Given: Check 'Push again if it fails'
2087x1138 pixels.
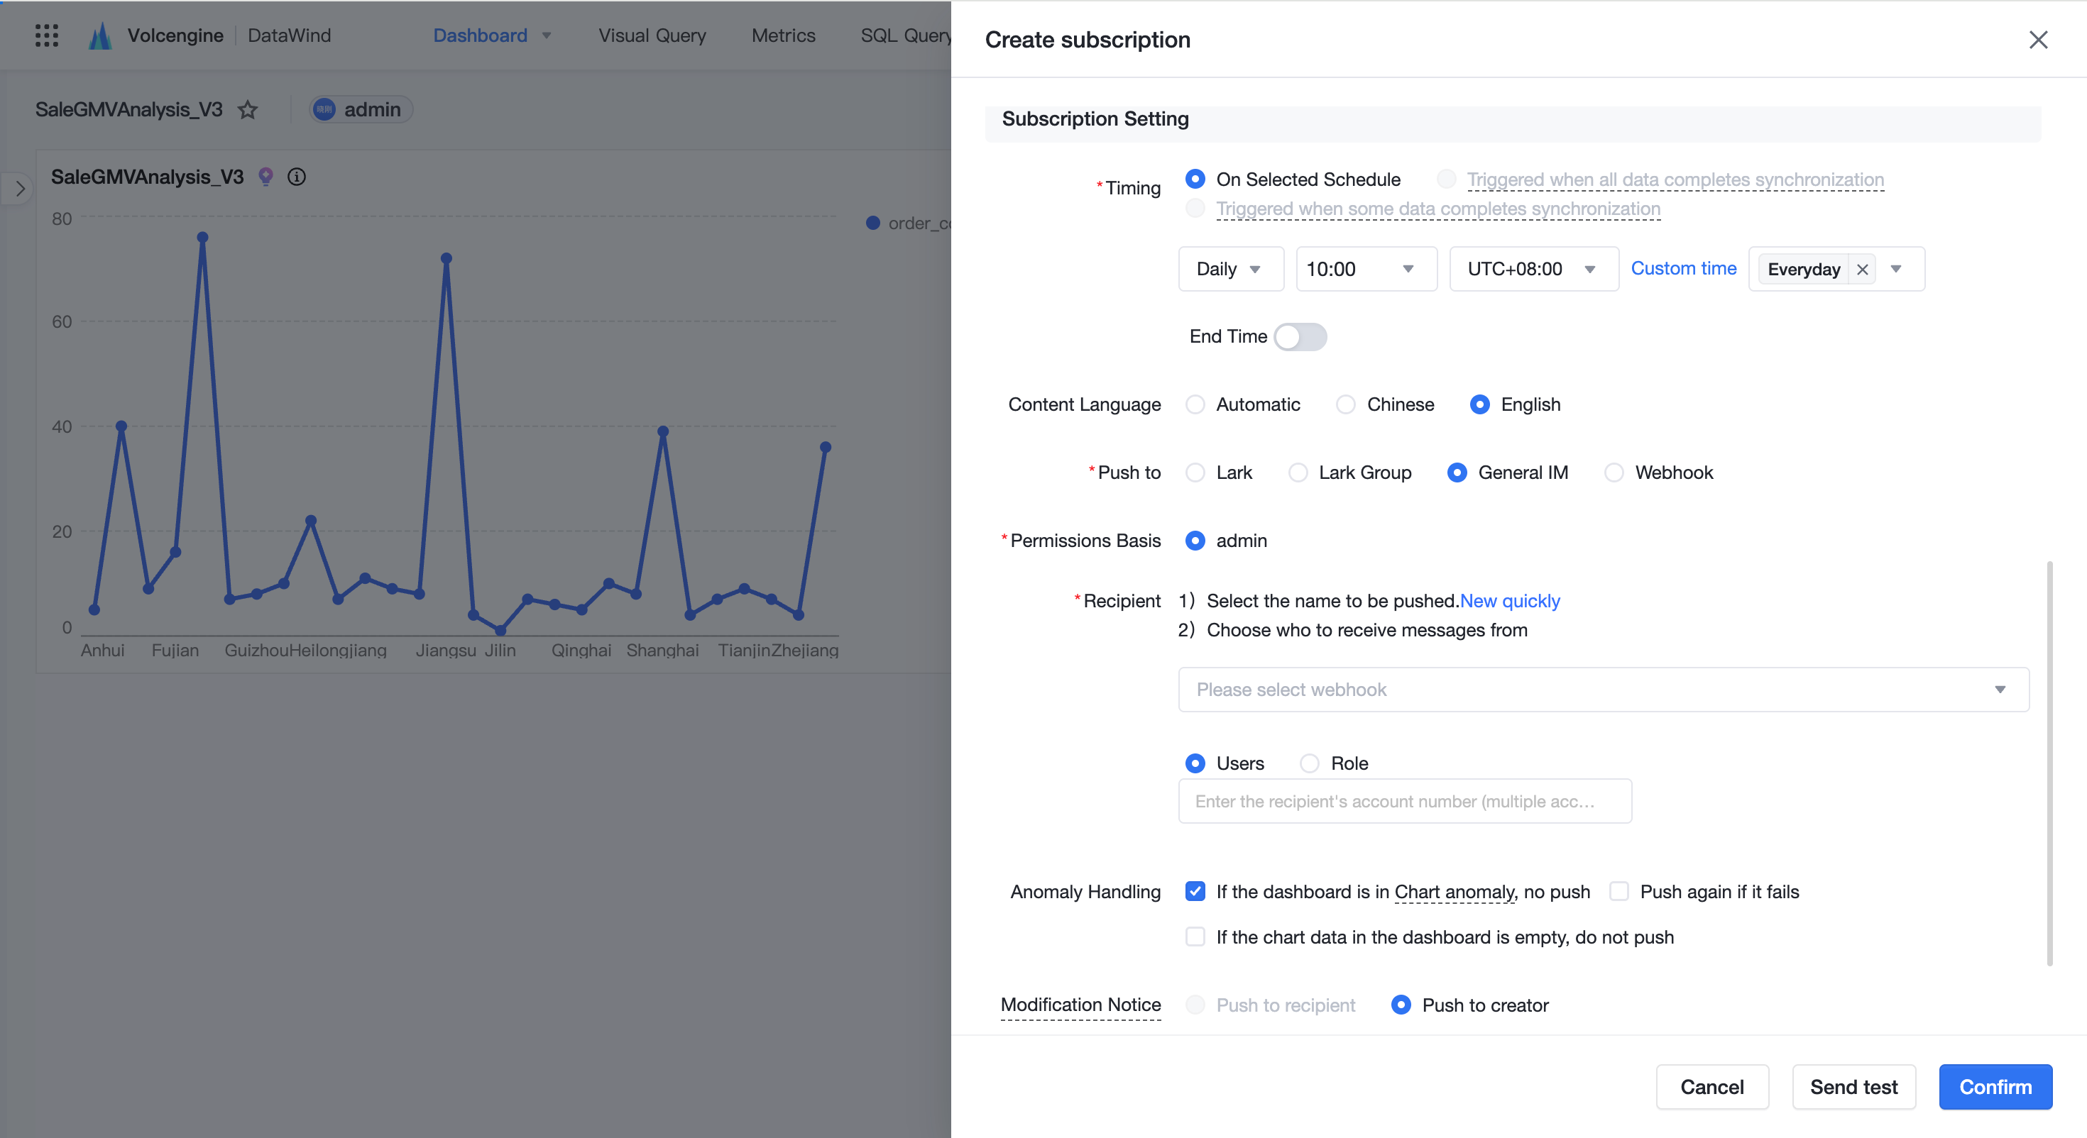Looking at the screenshot, I should (1618, 891).
